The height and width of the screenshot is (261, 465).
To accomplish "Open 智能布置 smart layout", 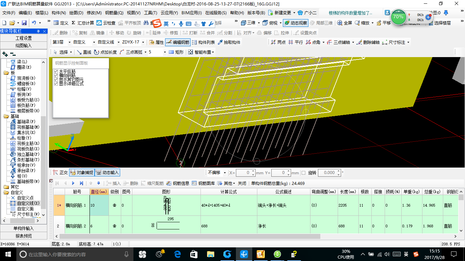I will [201, 52].
